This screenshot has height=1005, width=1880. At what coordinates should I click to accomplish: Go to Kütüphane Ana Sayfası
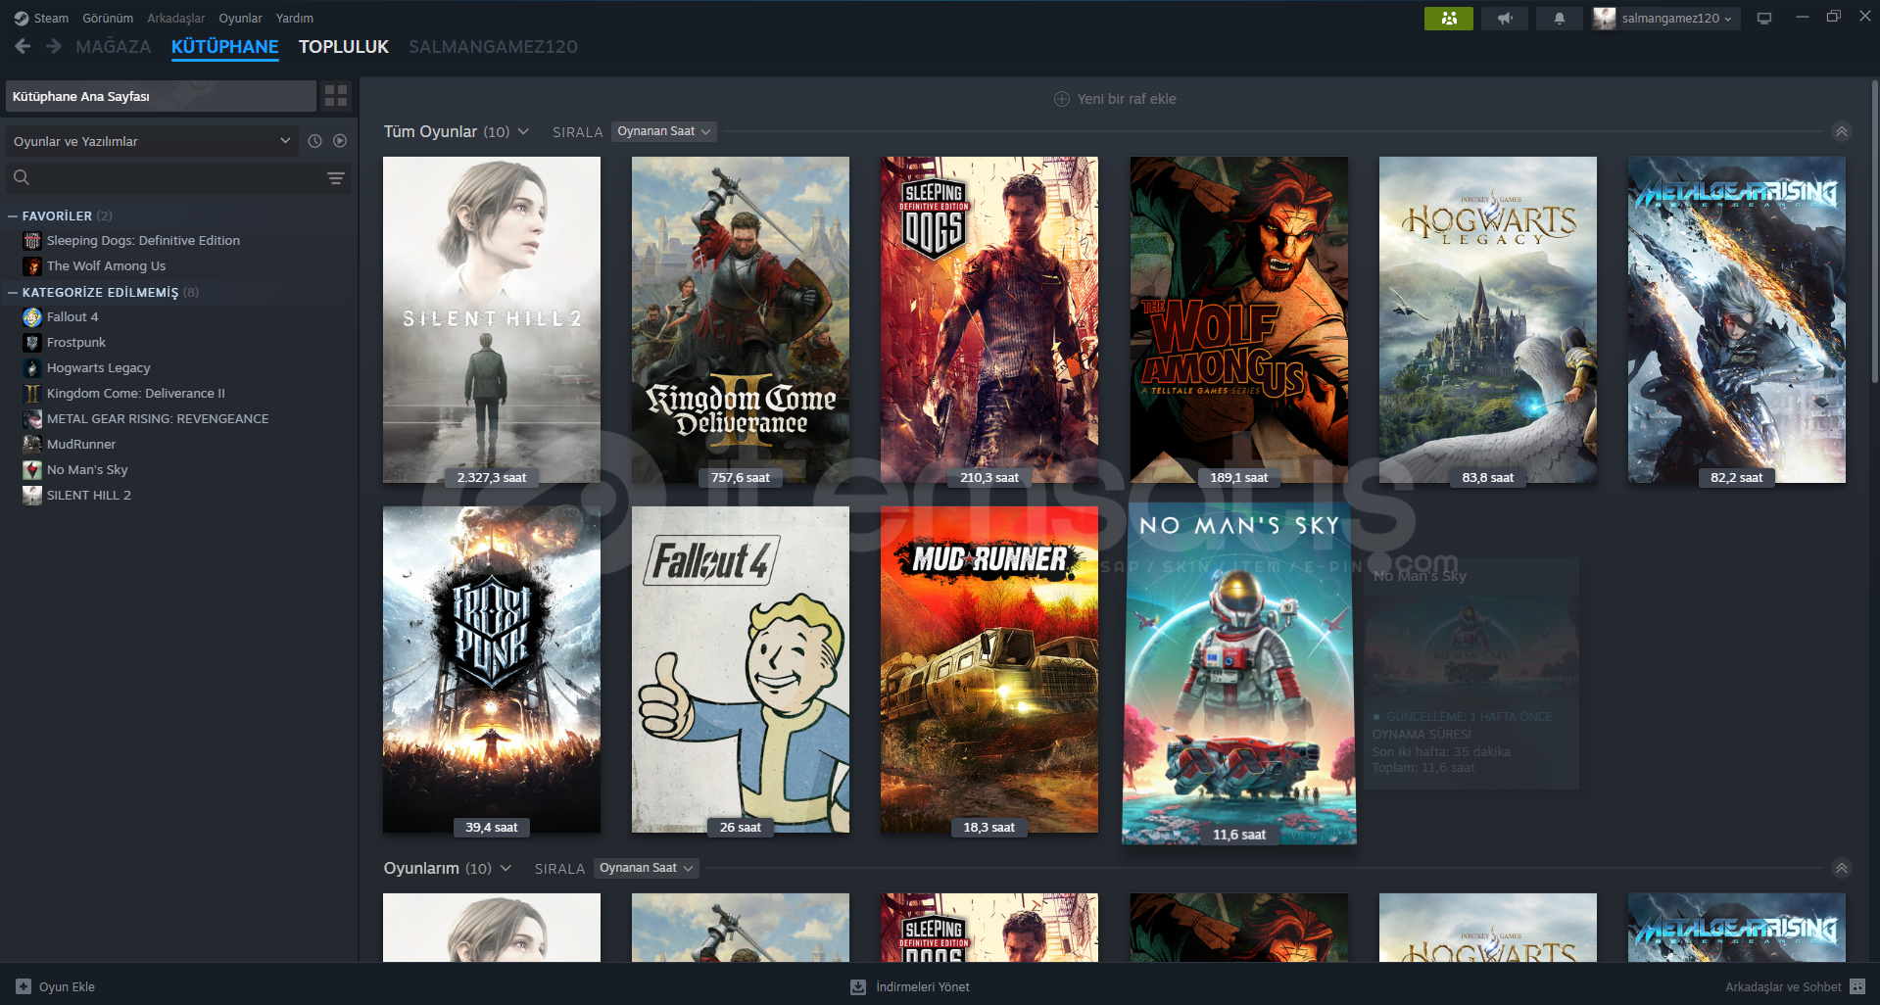(x=161, y=96)
